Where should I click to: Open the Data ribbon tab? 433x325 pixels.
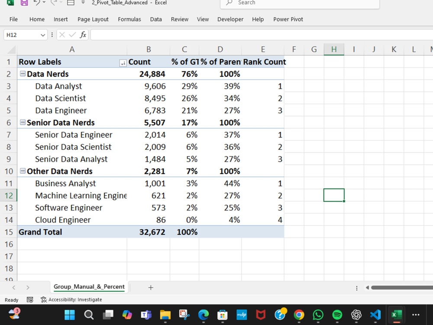coord(156,19)
